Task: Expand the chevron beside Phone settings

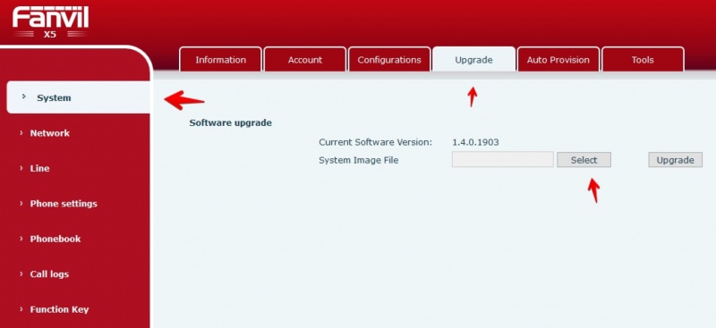Action: [x=21, y=203]
